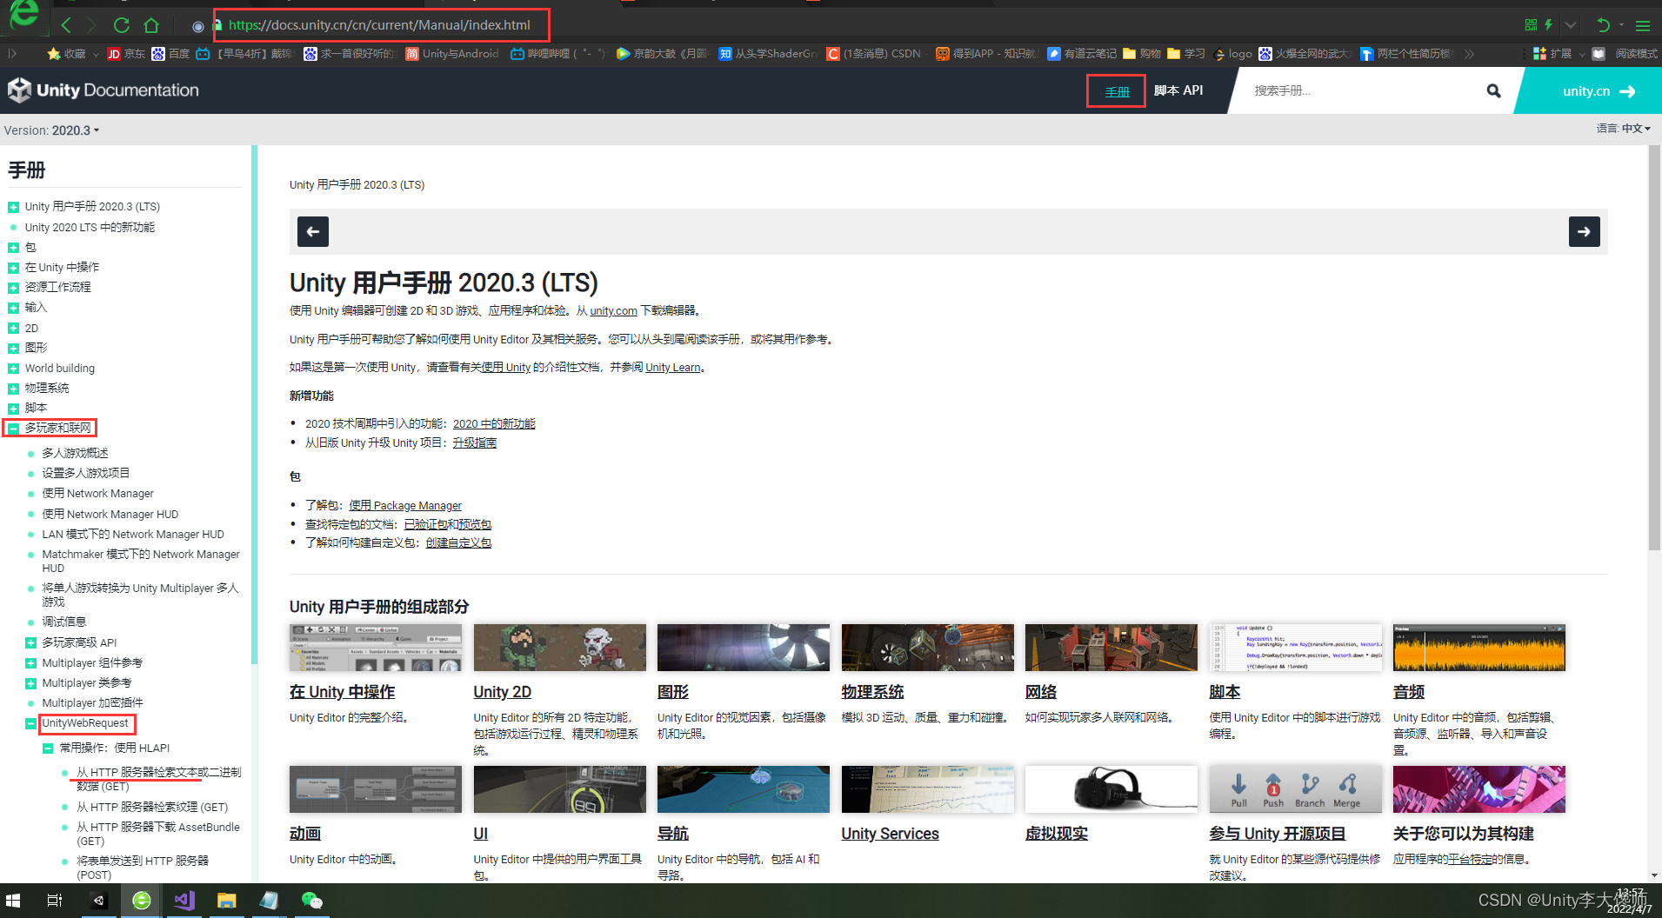This screenshot has height=918, width=1662.
Task: Click the unity.cn button
Action: [x=1599, y=90]
